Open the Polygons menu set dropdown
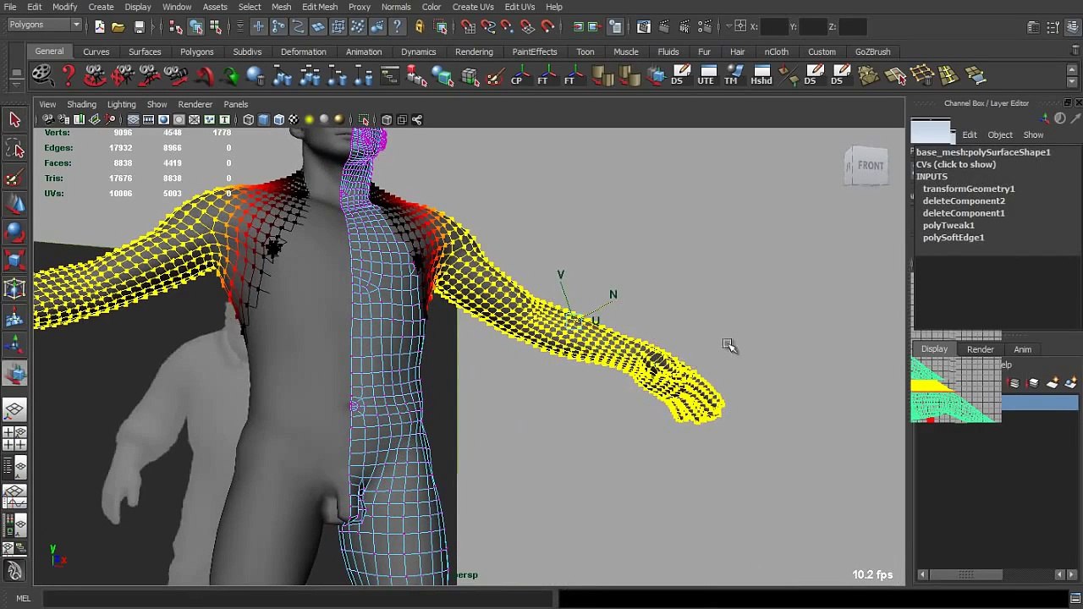Viewport: 1083px width, 609px height. tap(44, 25)
